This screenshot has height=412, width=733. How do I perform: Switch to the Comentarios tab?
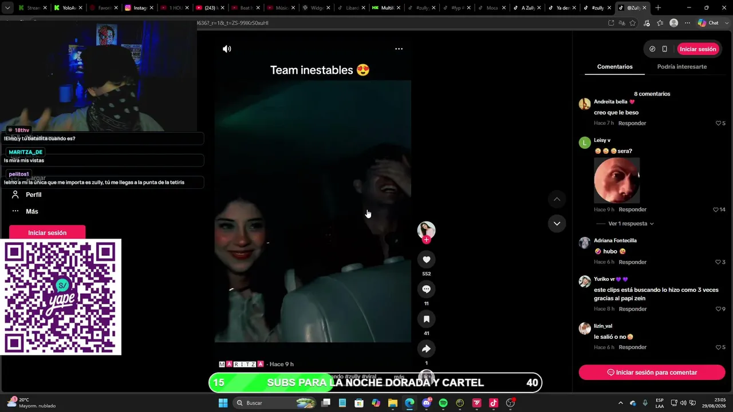[x=614, y=67]
